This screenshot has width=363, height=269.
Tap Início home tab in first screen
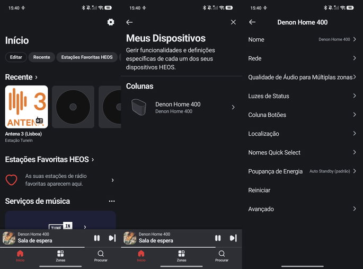pyautogui.click(x=20, y=256)
